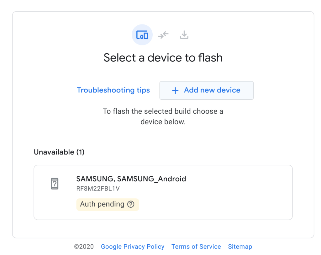This screenshot has width=321, height=255.
Task: Click the serial number RF8M22FBL1V
Action: (x=98, y=189)
